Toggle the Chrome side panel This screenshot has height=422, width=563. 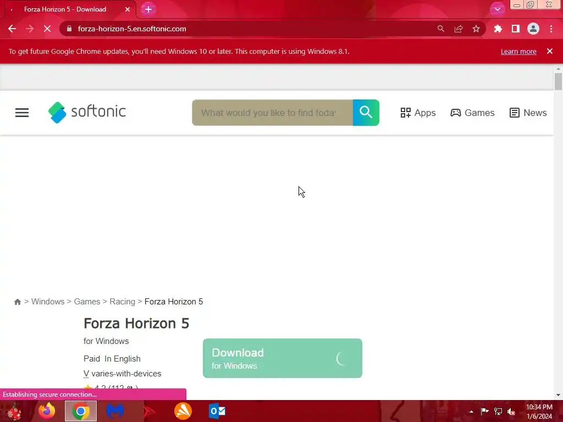click(x=516, y=29)
